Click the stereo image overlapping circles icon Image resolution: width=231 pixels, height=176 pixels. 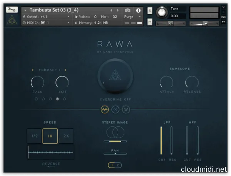click(x=115, y=132)
